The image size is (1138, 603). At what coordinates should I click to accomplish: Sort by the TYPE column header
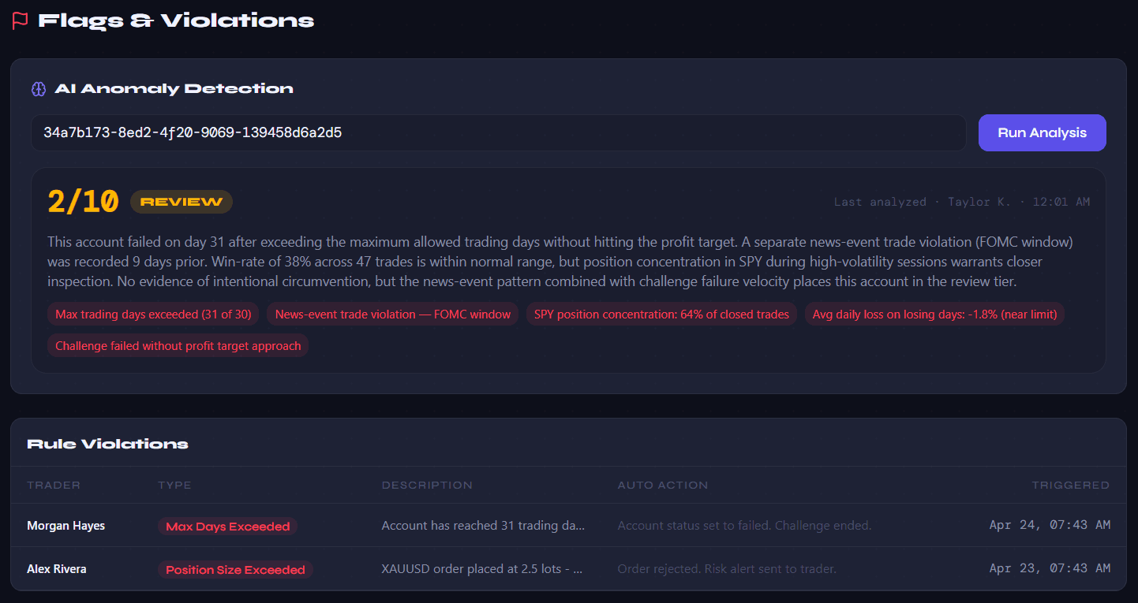174,486
